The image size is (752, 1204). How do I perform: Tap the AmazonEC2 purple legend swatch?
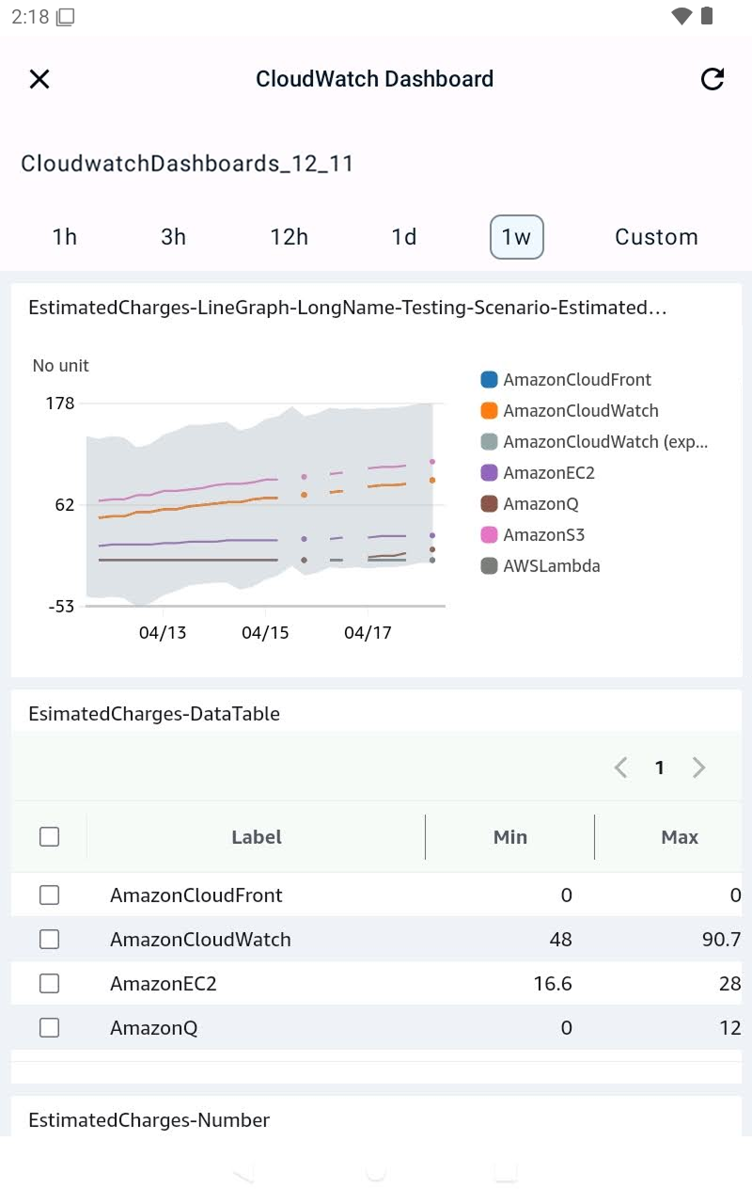(489, 473)
